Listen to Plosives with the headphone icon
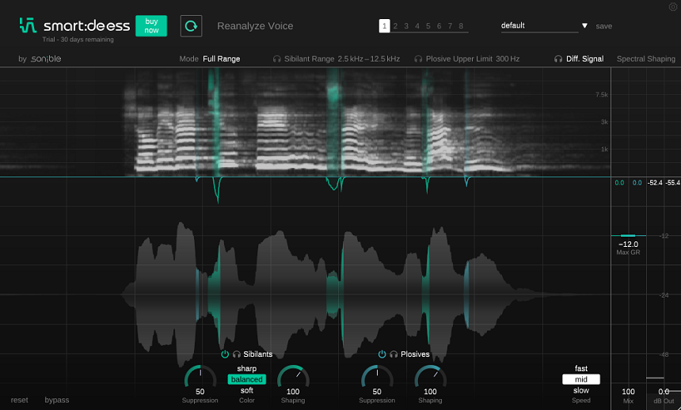Viewport: 681px width, 410px height. point(394,354)
